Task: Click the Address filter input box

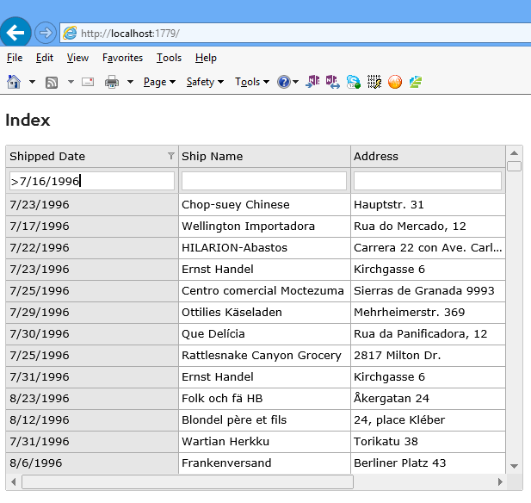Action: coord(428,181)
